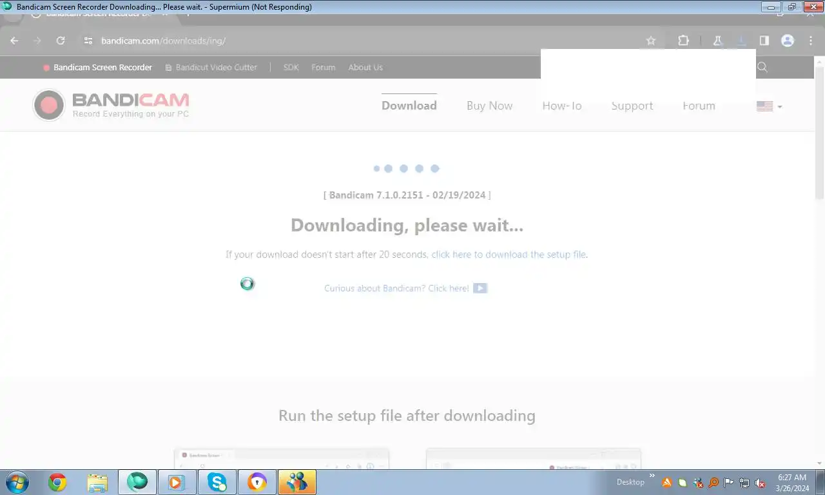Open the network tray icon
Image resolution: width=825 pixels, height=495 pixels.
(744, 483)
